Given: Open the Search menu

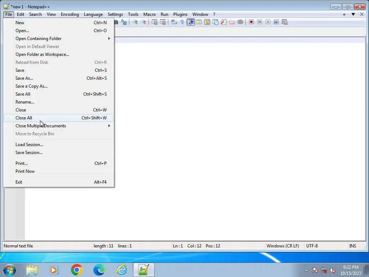Looking at the screenshot, I should click(x=35, y=14).
